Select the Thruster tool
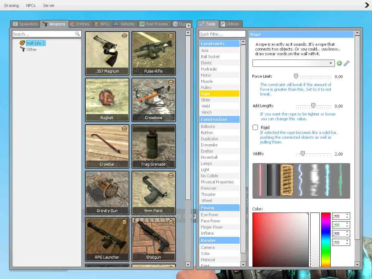Screen dimensions: 372x279 click(208, 194)
